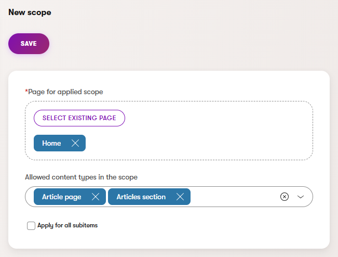The image size is (338, 257).
Task: Click the New scope heading
Action: pyautogui.click(x=30, y=12)
